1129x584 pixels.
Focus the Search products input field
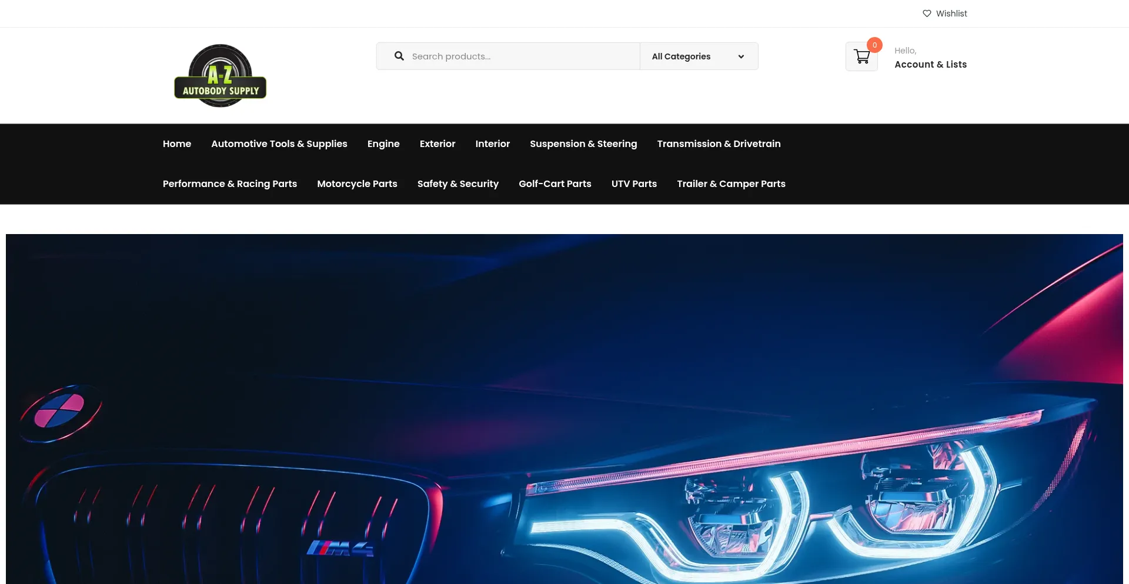pyautogui.click(x=508, y=56)
